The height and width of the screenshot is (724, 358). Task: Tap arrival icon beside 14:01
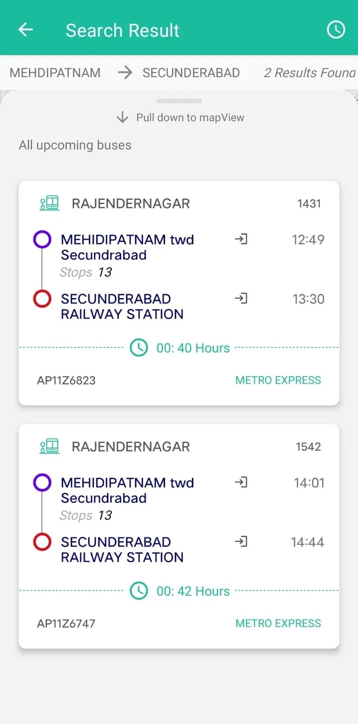[241, 483]
